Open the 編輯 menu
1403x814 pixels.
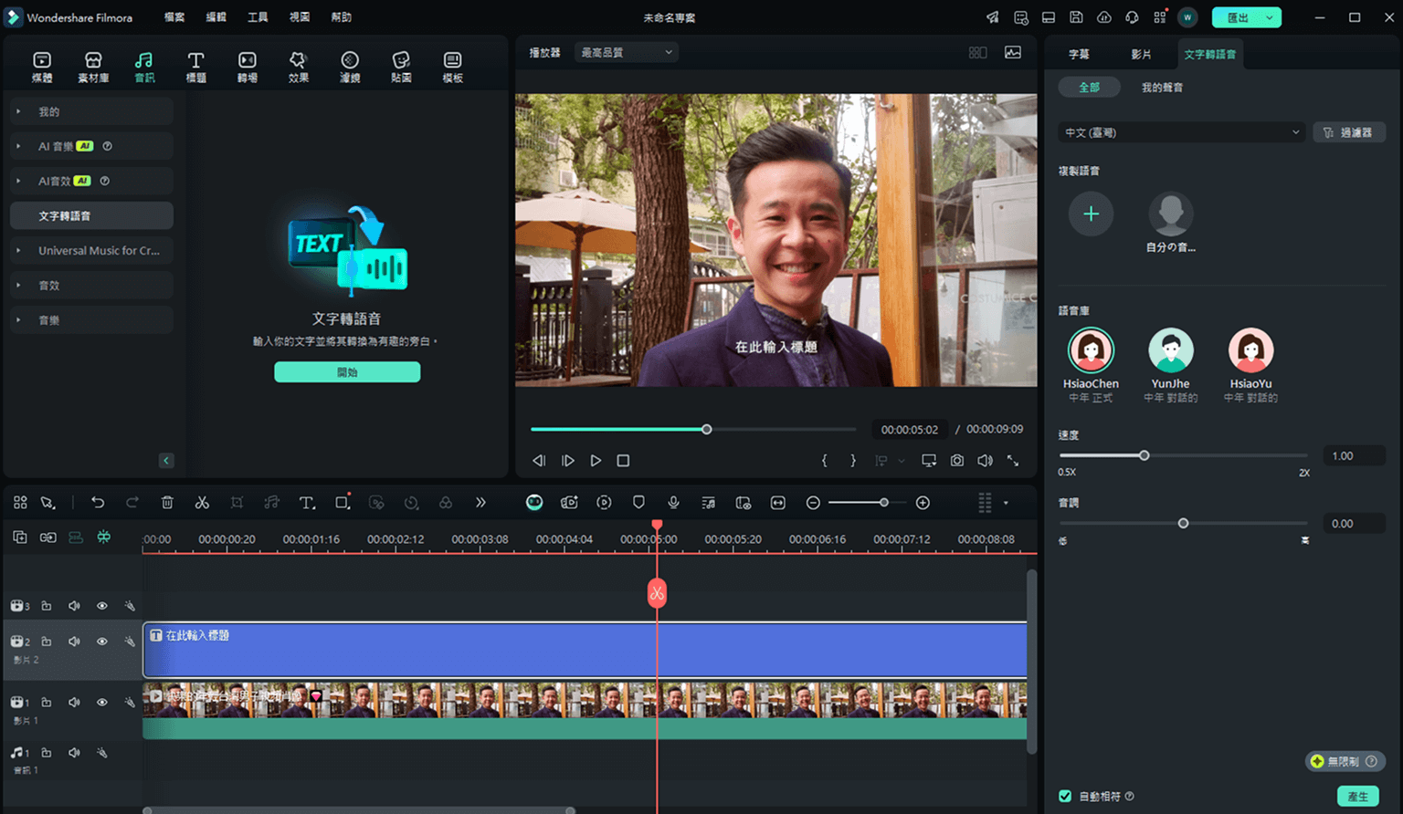(x=216, y=17)
